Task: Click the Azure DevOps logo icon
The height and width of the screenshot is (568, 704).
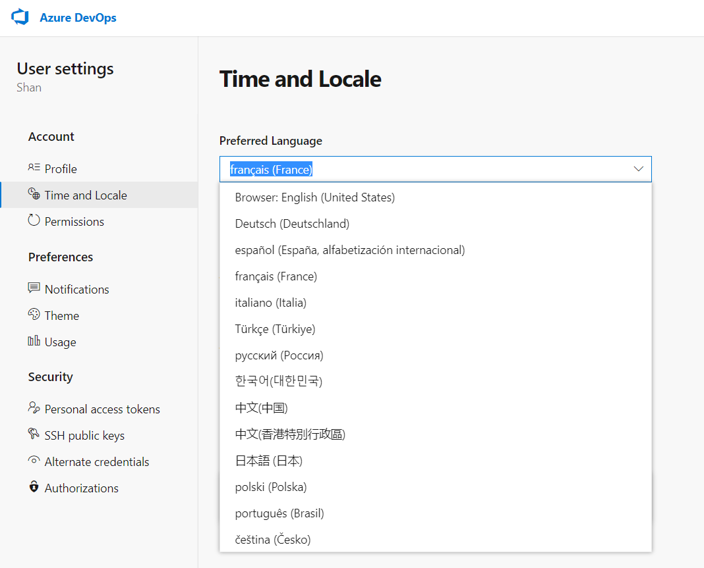Action: pyautogui.click(x=20, y=18)
